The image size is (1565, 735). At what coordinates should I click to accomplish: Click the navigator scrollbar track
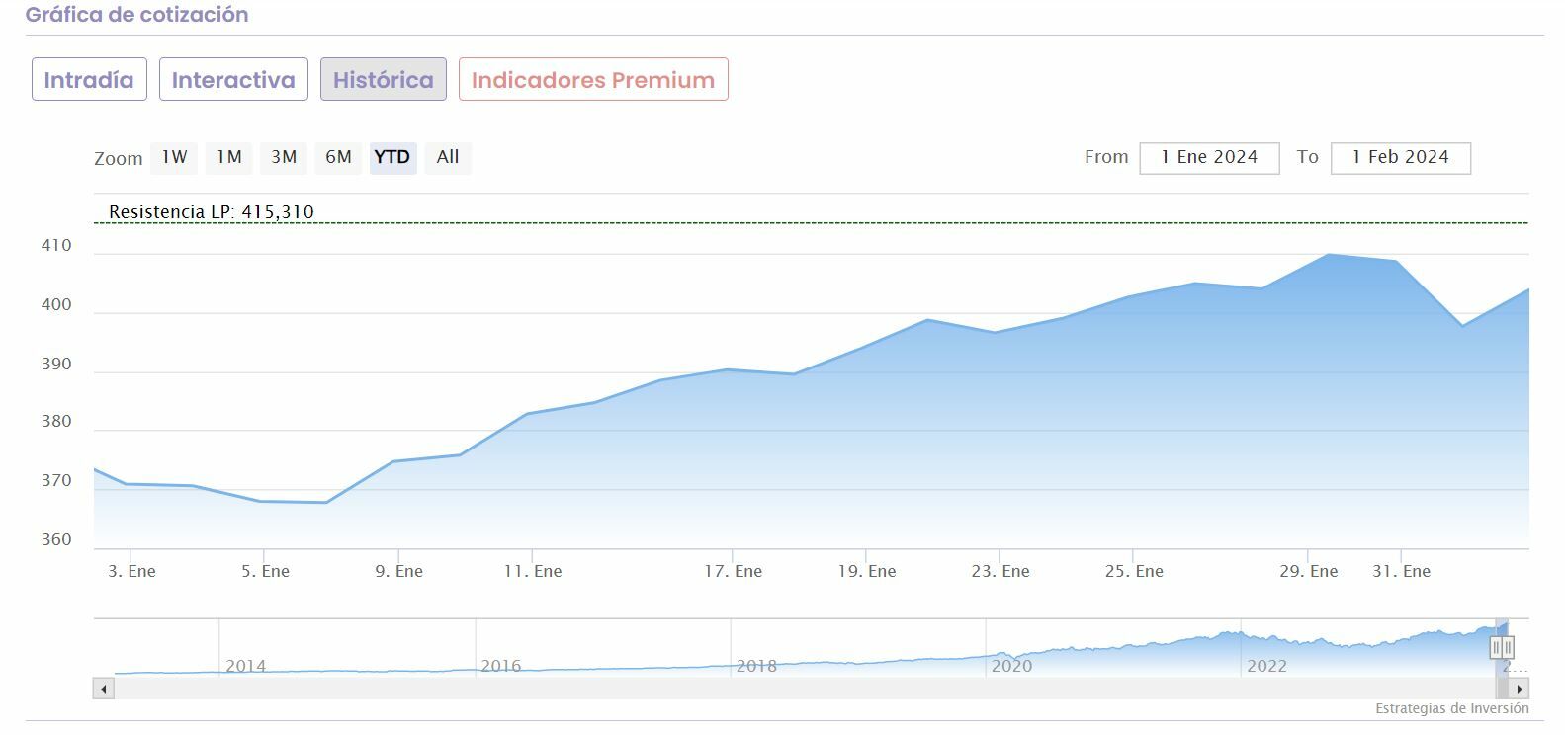click(791, 689)
